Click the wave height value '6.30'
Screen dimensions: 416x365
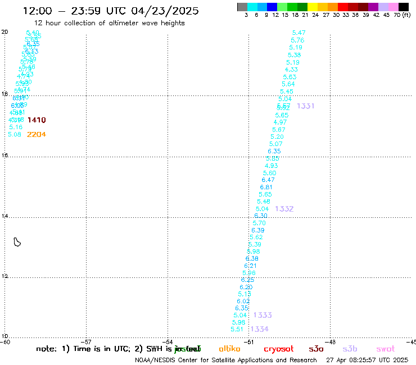click(261, 216)
